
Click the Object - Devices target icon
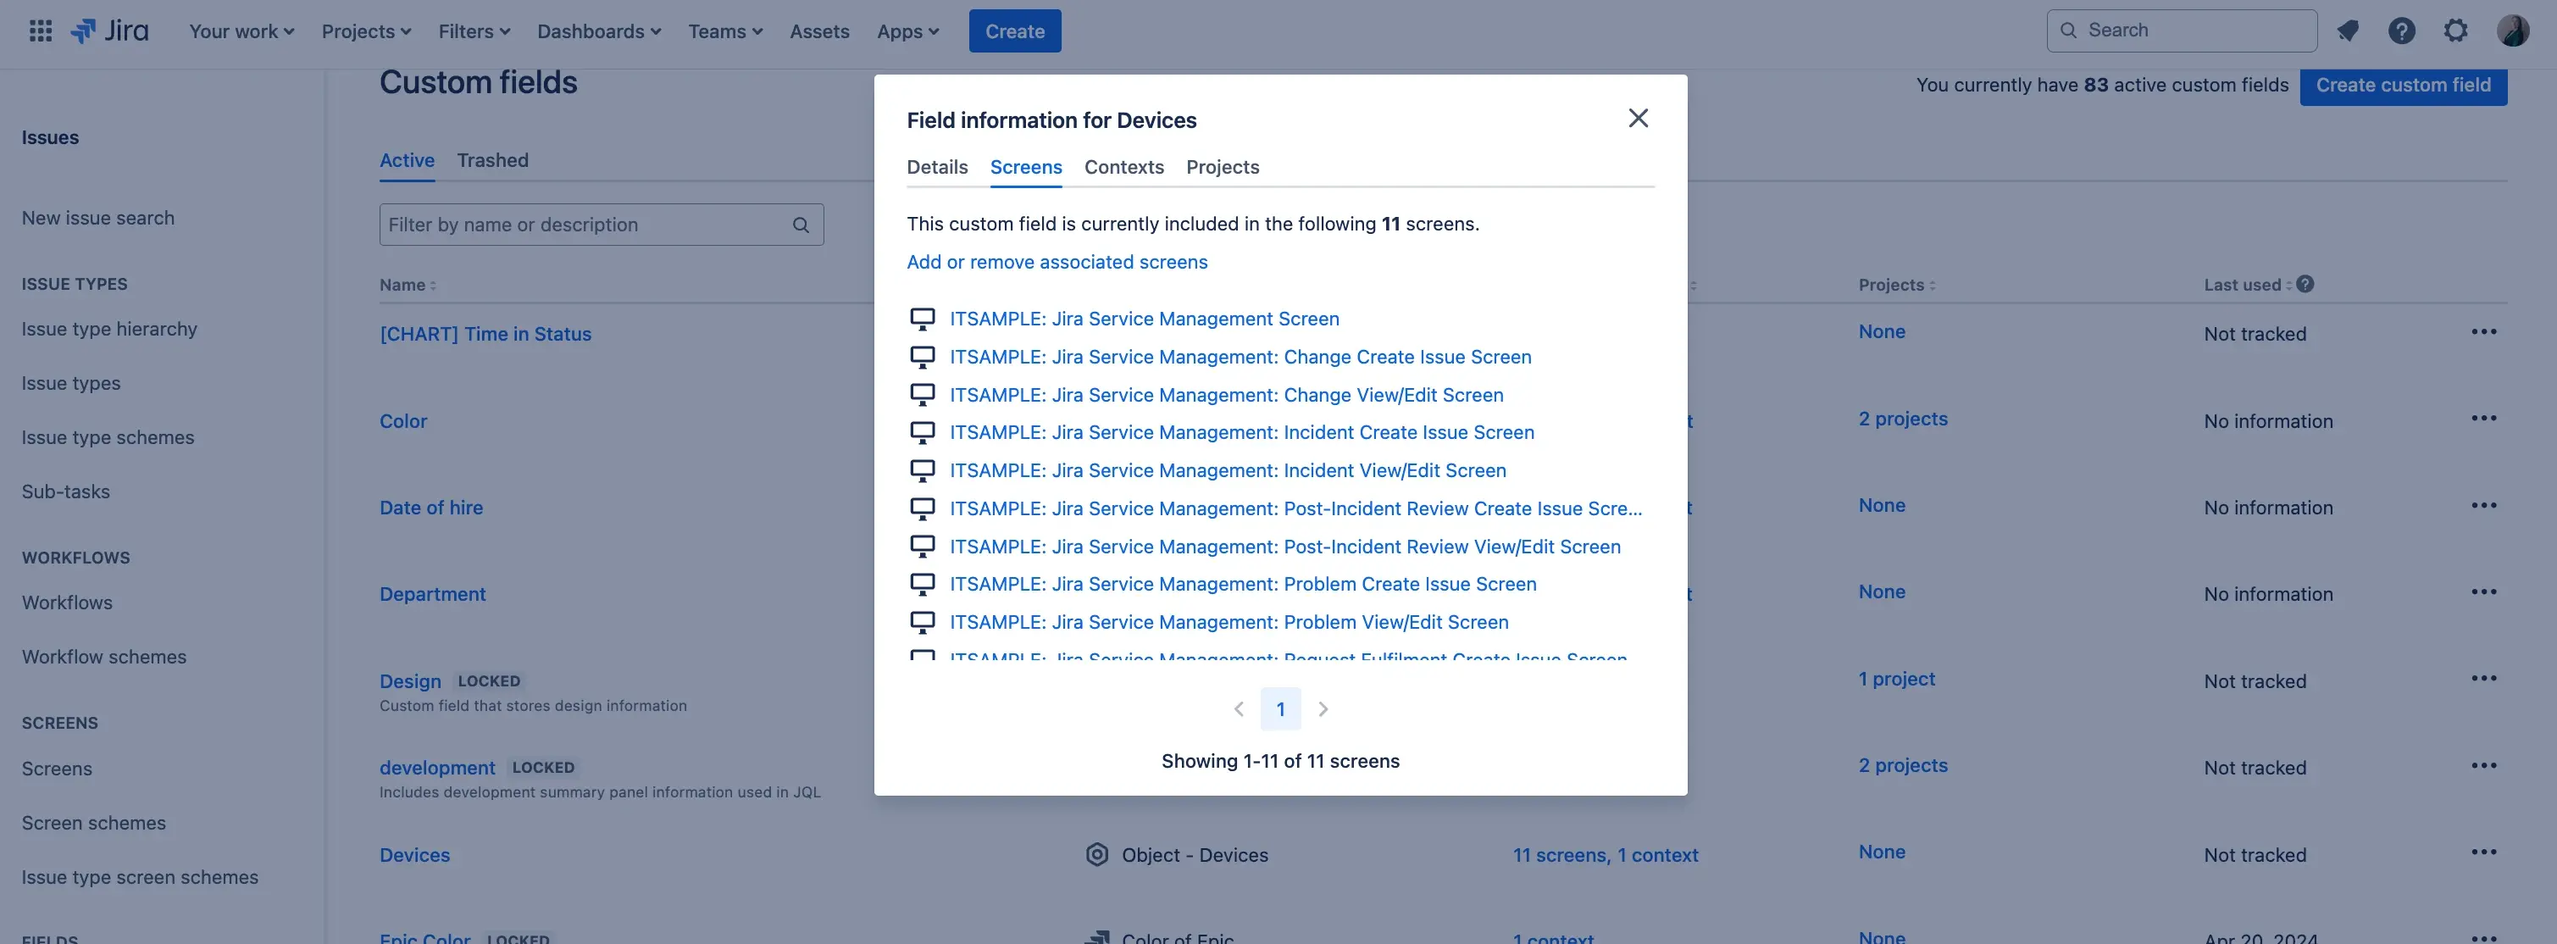click(x=1095, y=853)
